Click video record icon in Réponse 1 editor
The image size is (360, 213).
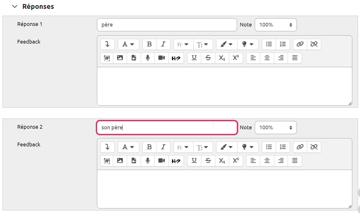pyautogui.click(x=162, y=58)
